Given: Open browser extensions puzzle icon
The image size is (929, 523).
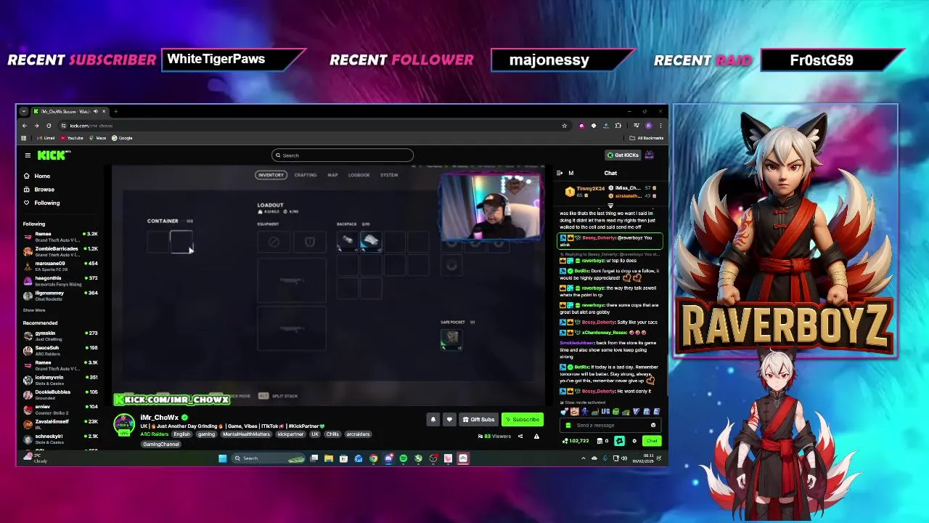Looking at the screenshot, I should (618, 126).
